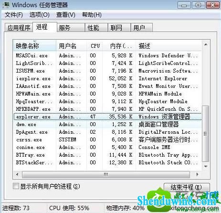Select the IAAnotif.exe process
This screenshot has height=213, width=221.
[x=107, y=86]
